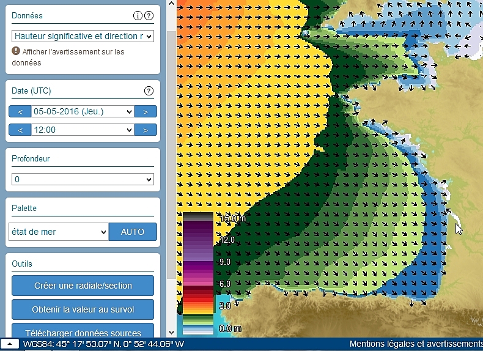Image resolution: width=483 pixels, height=351 pixels.
Task: Click the AUTO palette button
Action: [133, 232]
